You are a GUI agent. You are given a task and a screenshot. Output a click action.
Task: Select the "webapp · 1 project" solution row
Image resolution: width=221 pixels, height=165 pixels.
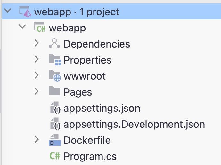click(x=77, y=12)
